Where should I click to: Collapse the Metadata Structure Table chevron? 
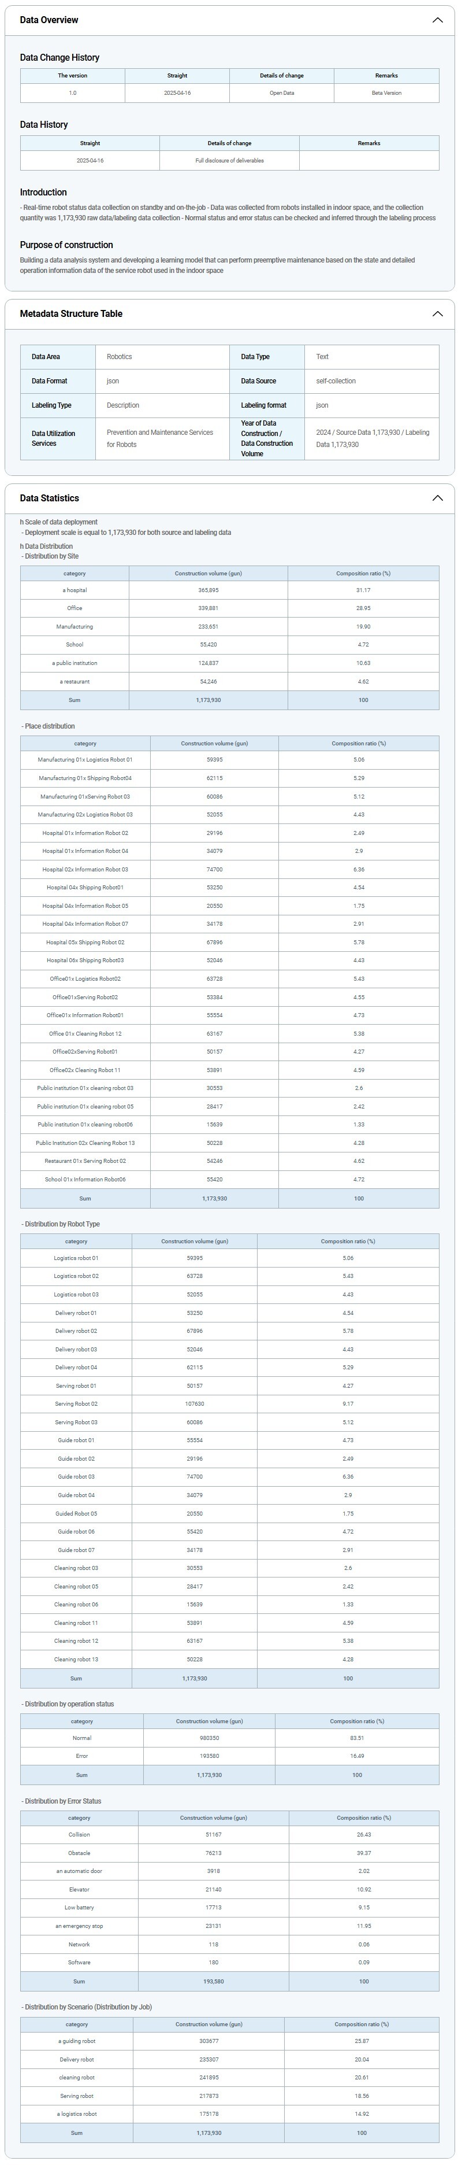point(437,313)
